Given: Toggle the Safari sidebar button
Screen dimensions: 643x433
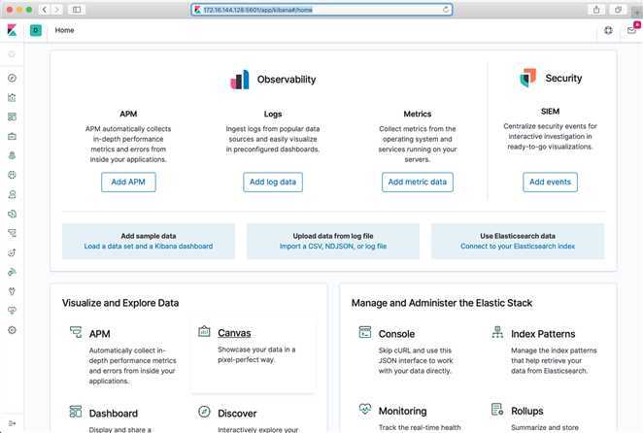Looking at the screenshot, I should [77, 10].
